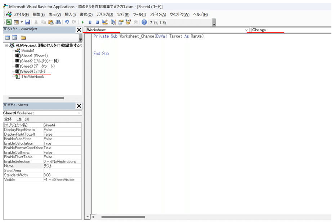335x223 pixels.
Task: Open the ファイル(F) menu
Action: (21, 14)
